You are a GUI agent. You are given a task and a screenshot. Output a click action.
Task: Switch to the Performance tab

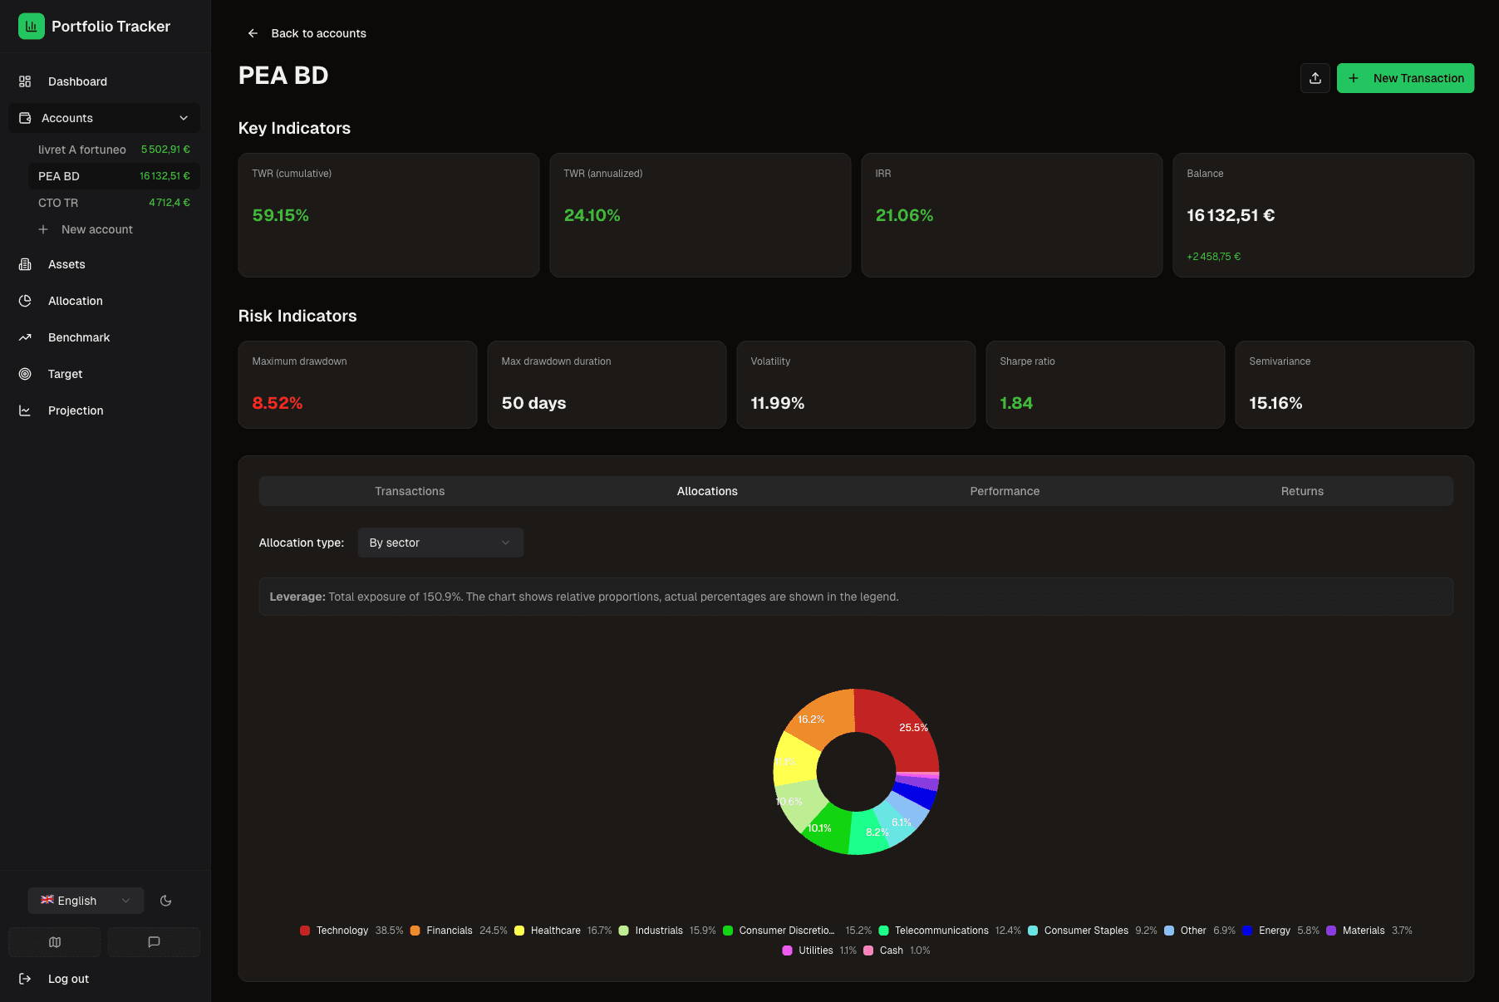(1005, 490)
